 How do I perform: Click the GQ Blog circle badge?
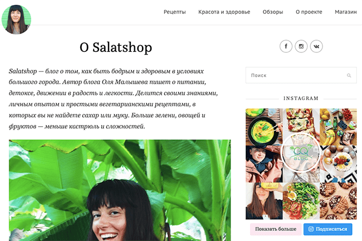point(301,153)
